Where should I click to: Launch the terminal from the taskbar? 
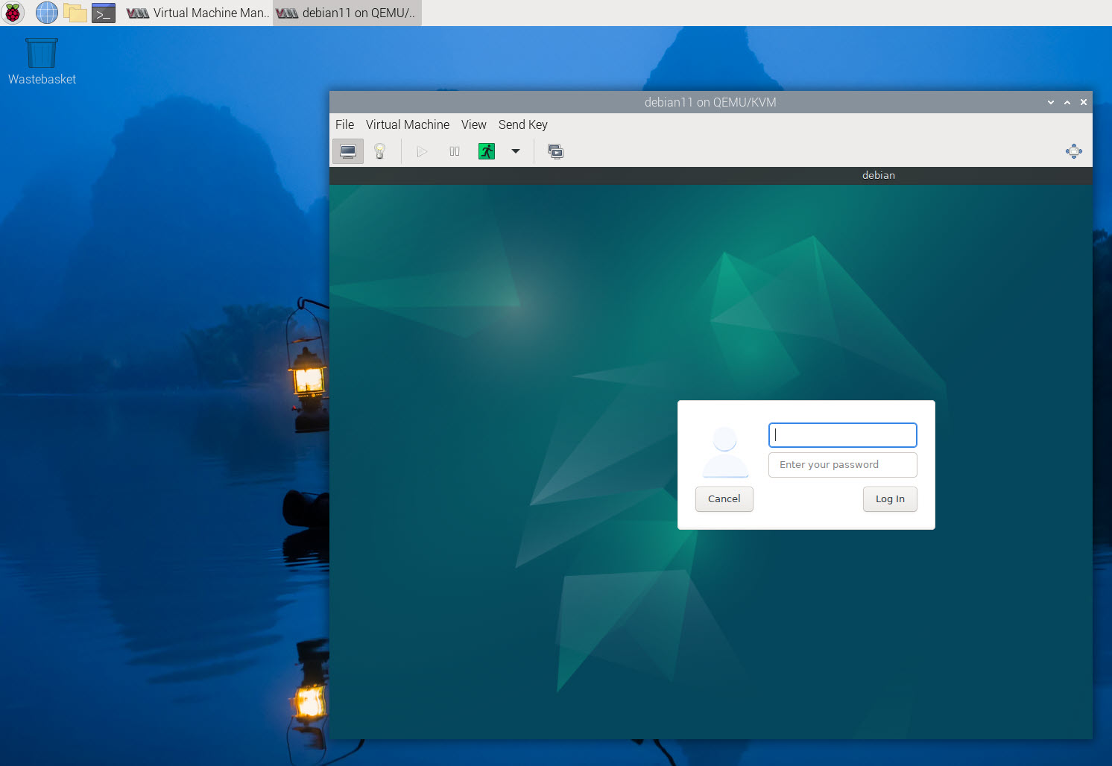(104, 13)
